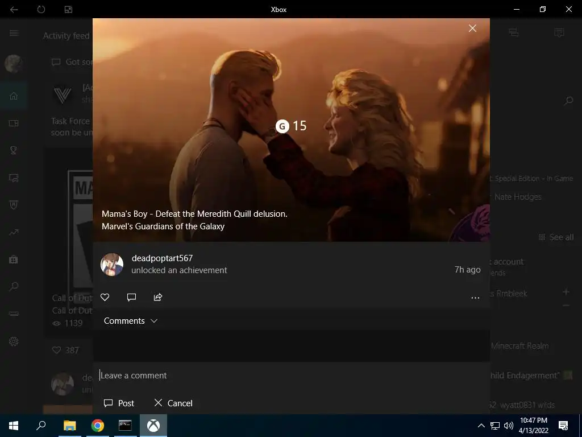Click See all in right panel
Screen dimensions: 582x437
click(556, 237)
